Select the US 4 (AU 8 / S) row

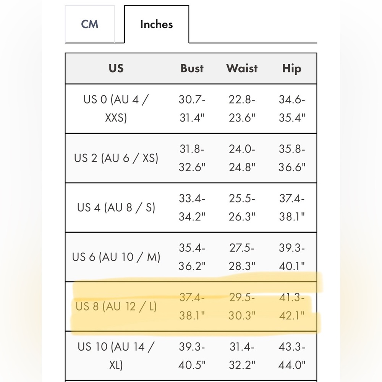coord(191,207)
